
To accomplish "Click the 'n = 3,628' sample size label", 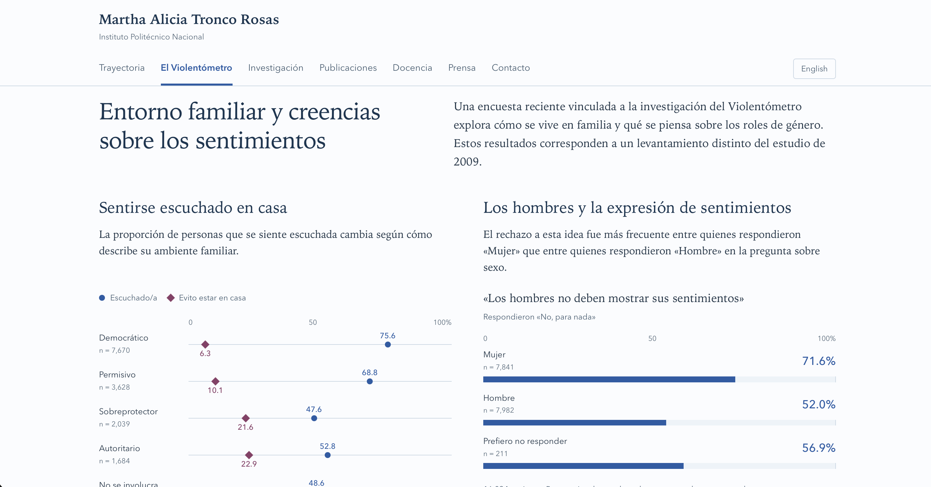I will pyautogui.click(x=114, y=387).
